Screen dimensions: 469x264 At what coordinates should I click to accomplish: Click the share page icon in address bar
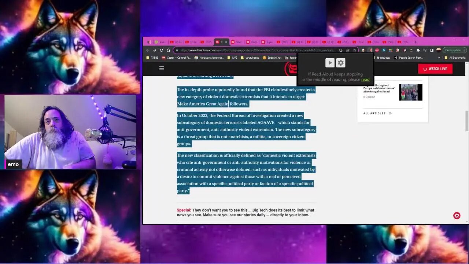click(x=348, y=50)
